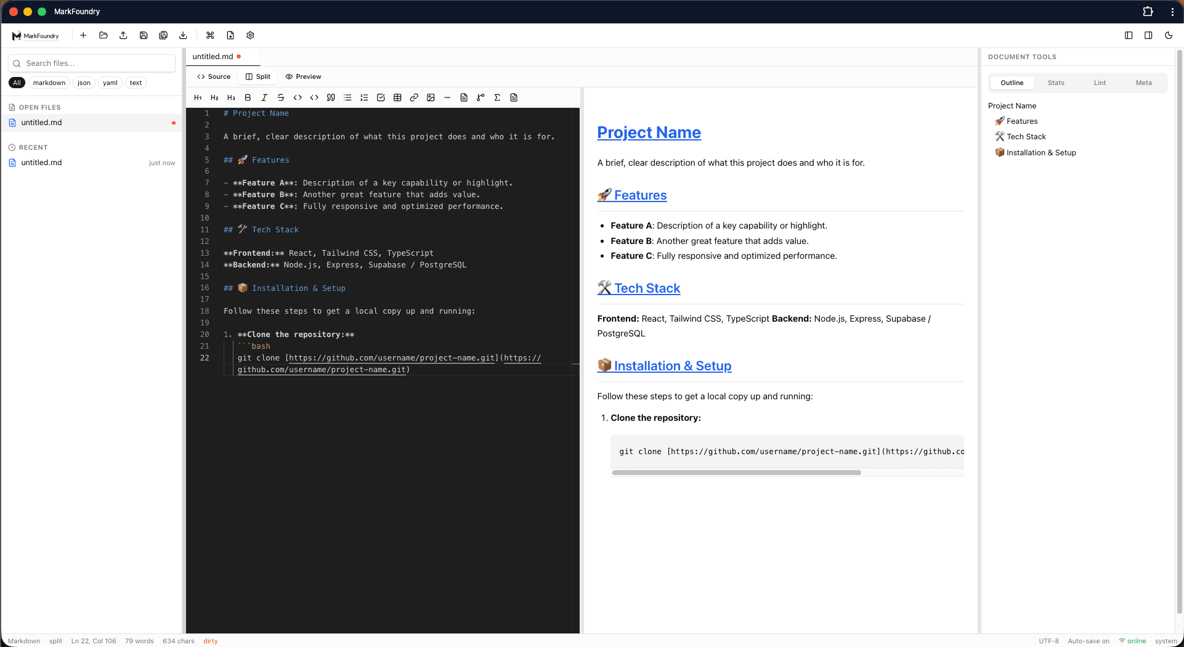Click Installation & Setup heading link in preview
The image size is (1184, 647).
click(664, 366)
